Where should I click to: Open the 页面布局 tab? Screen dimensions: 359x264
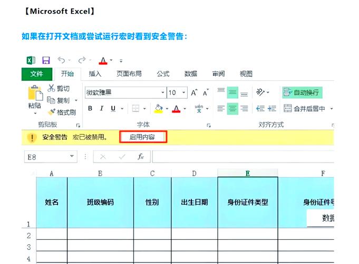pyautogui.click(x=129, y=73)
